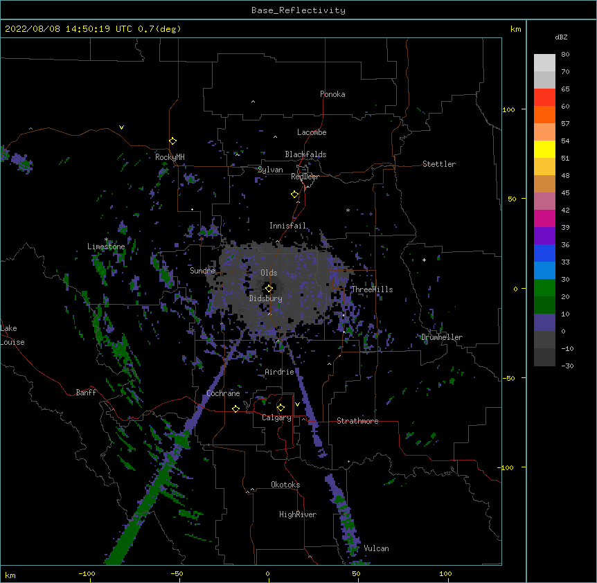Viewport: 597px width, 583px height.
Task: Click the Vulcan city label
Action: [x=376, y=548]
